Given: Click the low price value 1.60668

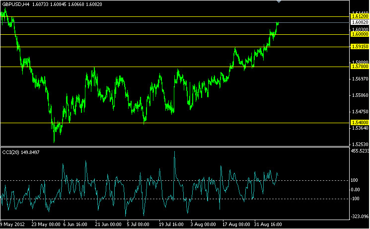Looking at the screenshot, I should click(x=76, y=4).
